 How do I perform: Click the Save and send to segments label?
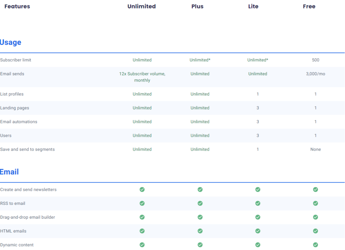tap(27, 149)
